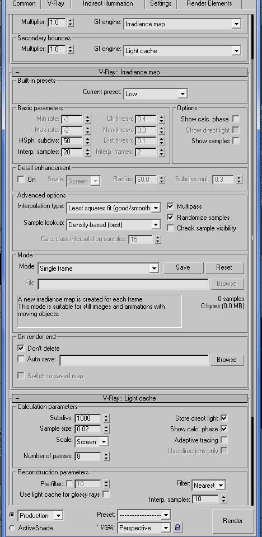Click the Reset irradiance map button

click(x=224, y=267)
